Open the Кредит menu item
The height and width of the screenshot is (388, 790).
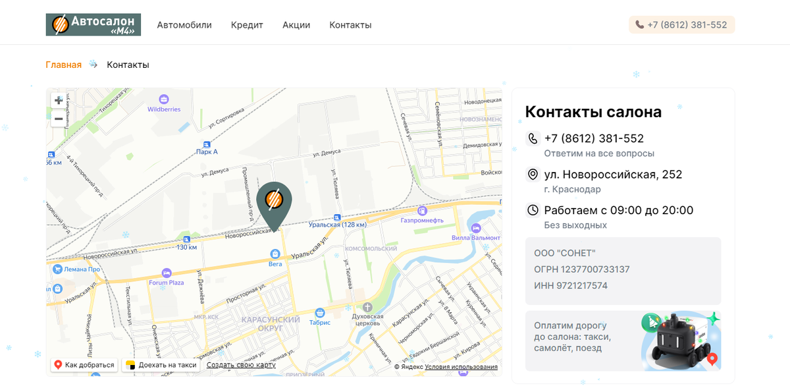click(x=247, y=25)
